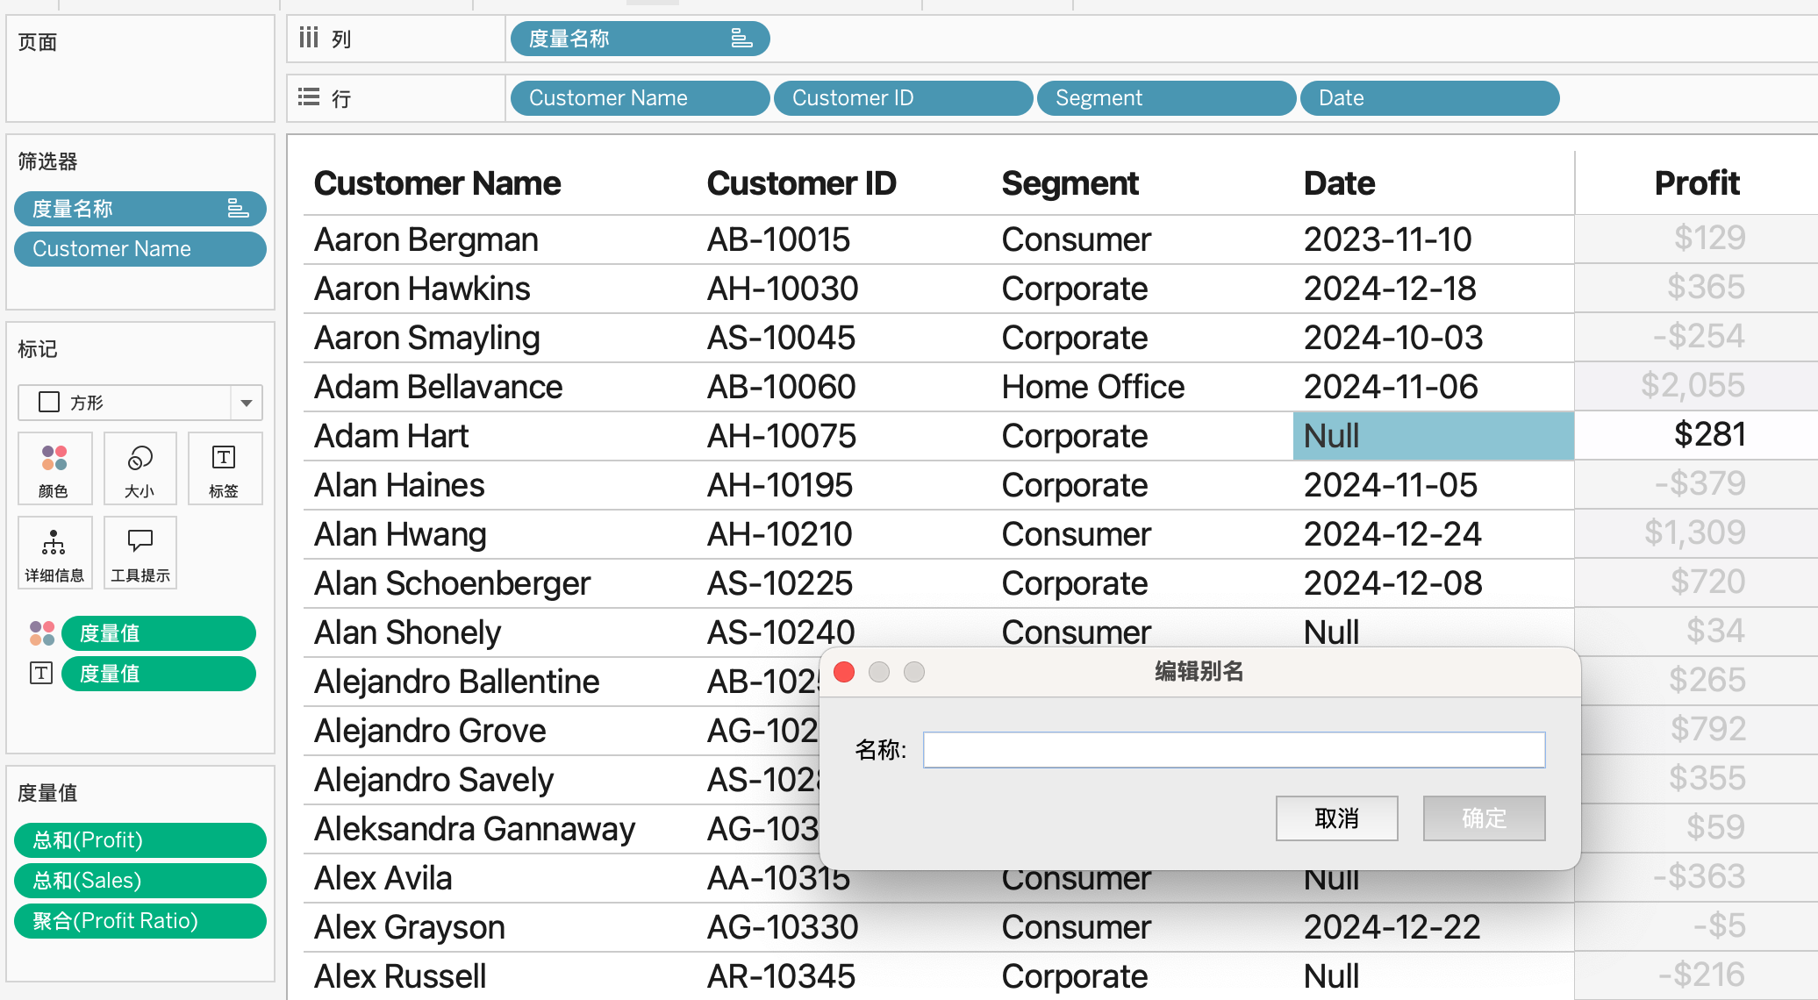Click text label icon beside second 度量值 pill
1818x1000 pixels.
pyautogui.click(x=41, y=673)
